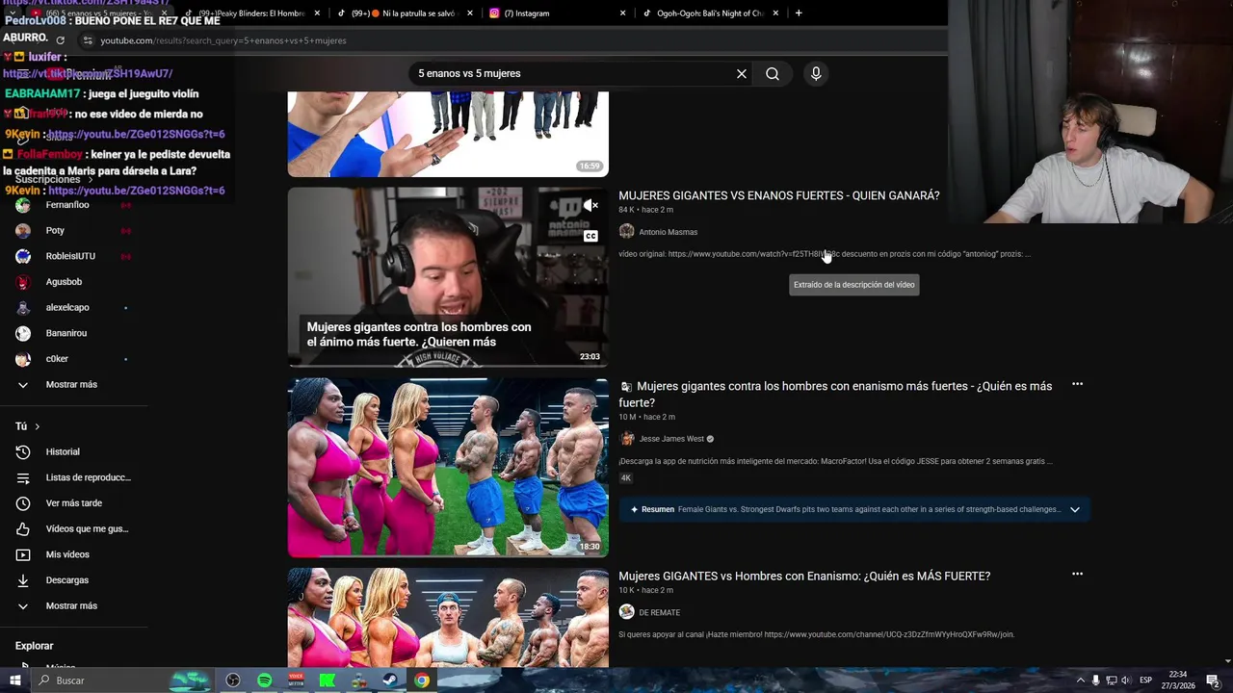The image size is (1233, 693).
Task: Open the Windows Start menu
Action: [15, 680]
